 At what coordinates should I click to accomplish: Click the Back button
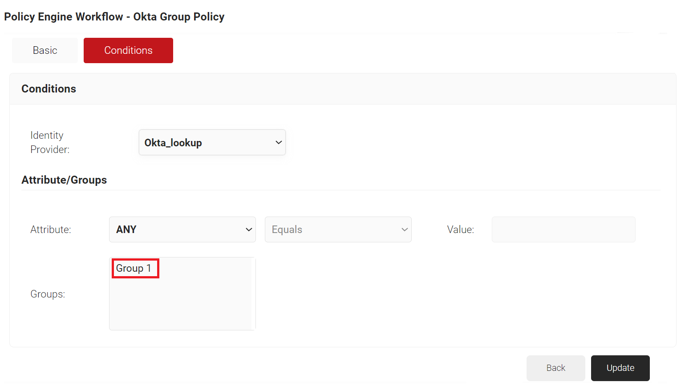(556, 368)
